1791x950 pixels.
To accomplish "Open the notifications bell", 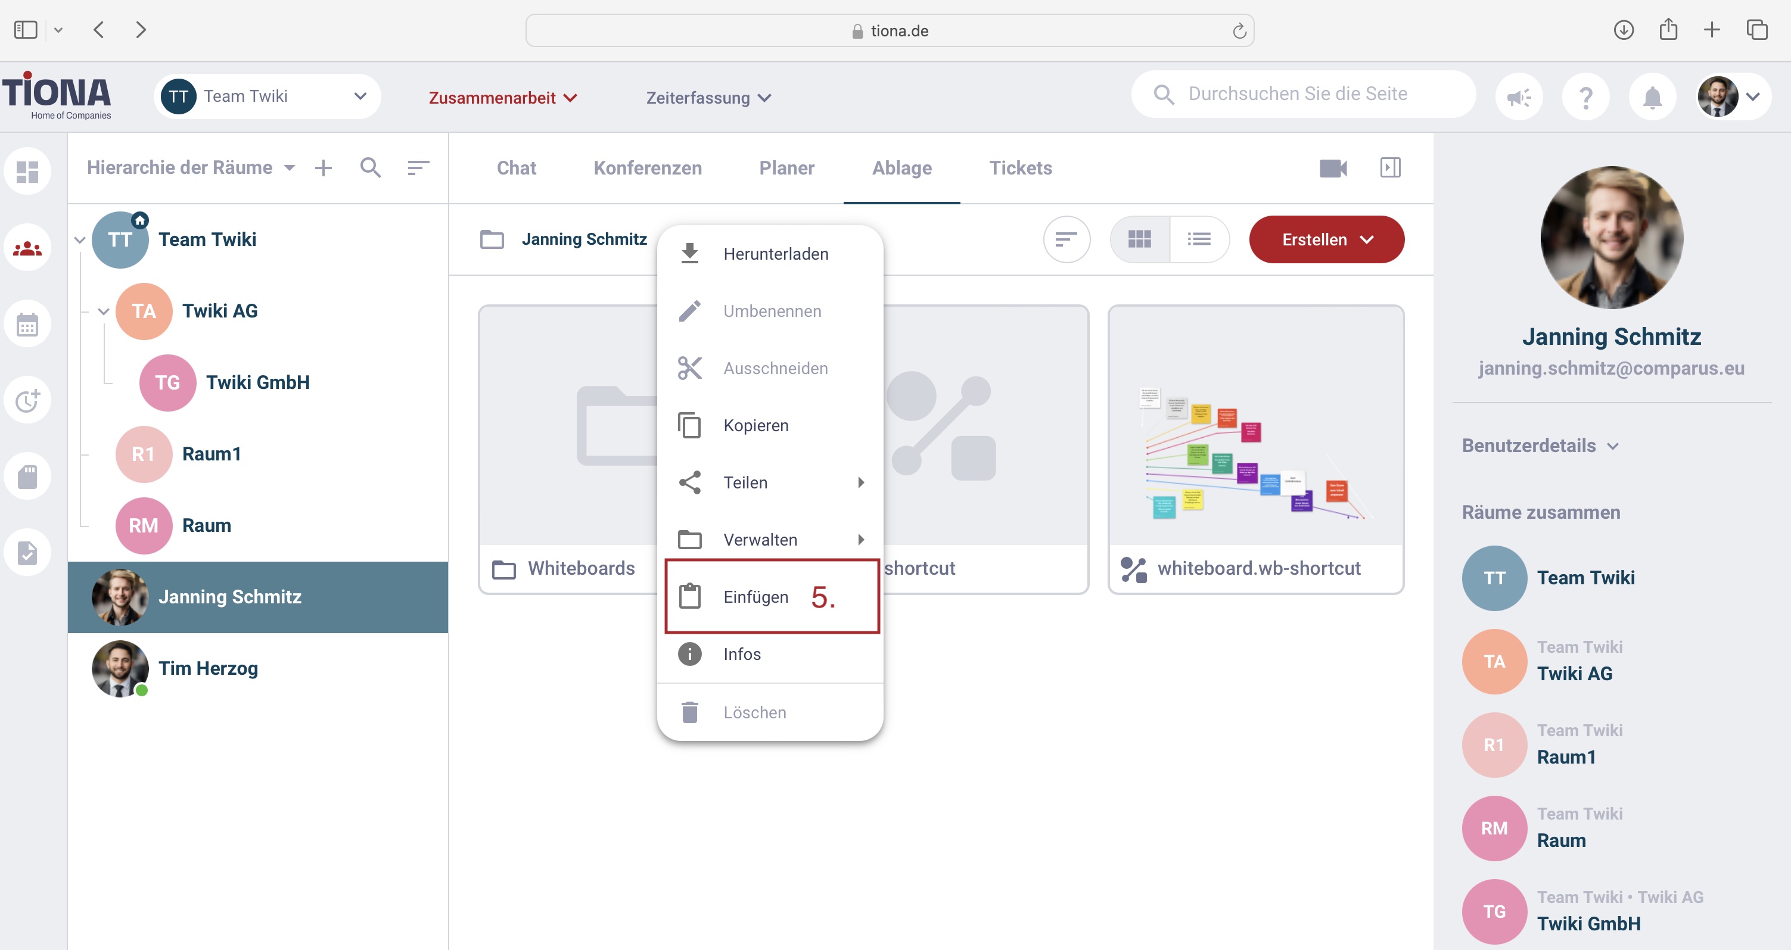I will (1652, 96).
